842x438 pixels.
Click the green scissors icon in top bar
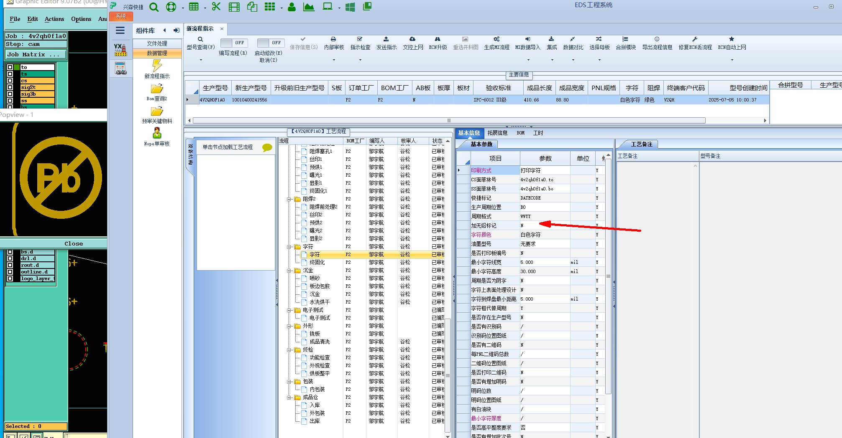(x=216, y=7)
